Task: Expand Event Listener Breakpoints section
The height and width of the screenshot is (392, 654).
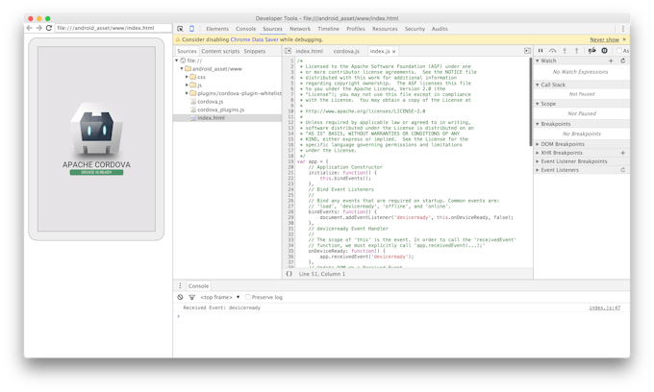Action: click(x=538, y=161)
